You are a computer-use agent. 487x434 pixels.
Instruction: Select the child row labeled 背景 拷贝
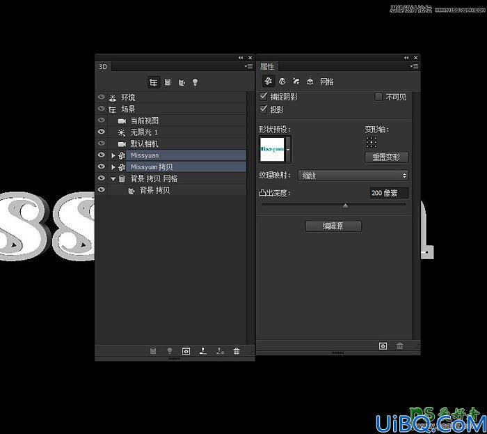(154, 190)
